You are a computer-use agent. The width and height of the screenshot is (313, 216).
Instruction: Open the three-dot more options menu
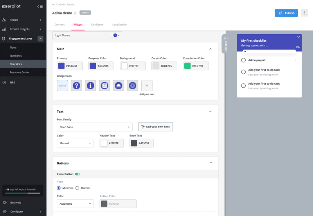click(x=304, y=13)
